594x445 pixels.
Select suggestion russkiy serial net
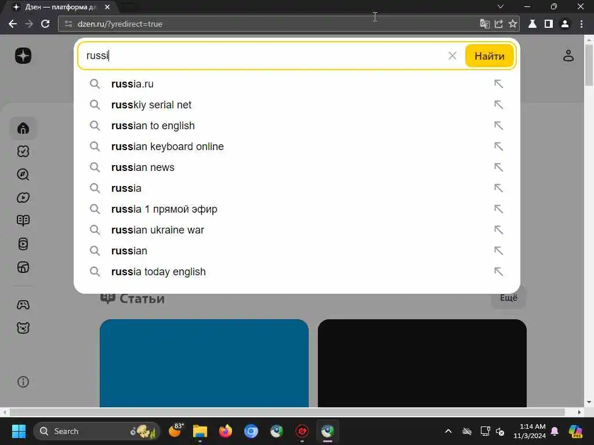296,105
